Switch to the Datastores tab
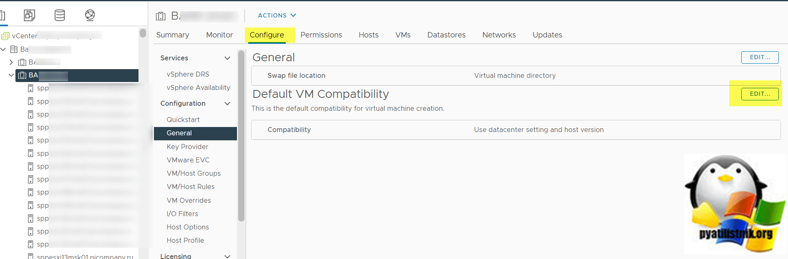The height and width of the screenshot is (259, 788). coord(446,35)
